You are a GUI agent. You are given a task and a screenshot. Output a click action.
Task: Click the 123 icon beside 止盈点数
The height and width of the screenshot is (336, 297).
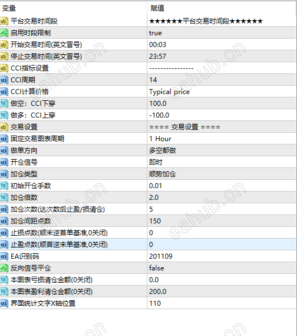[4, 245]
